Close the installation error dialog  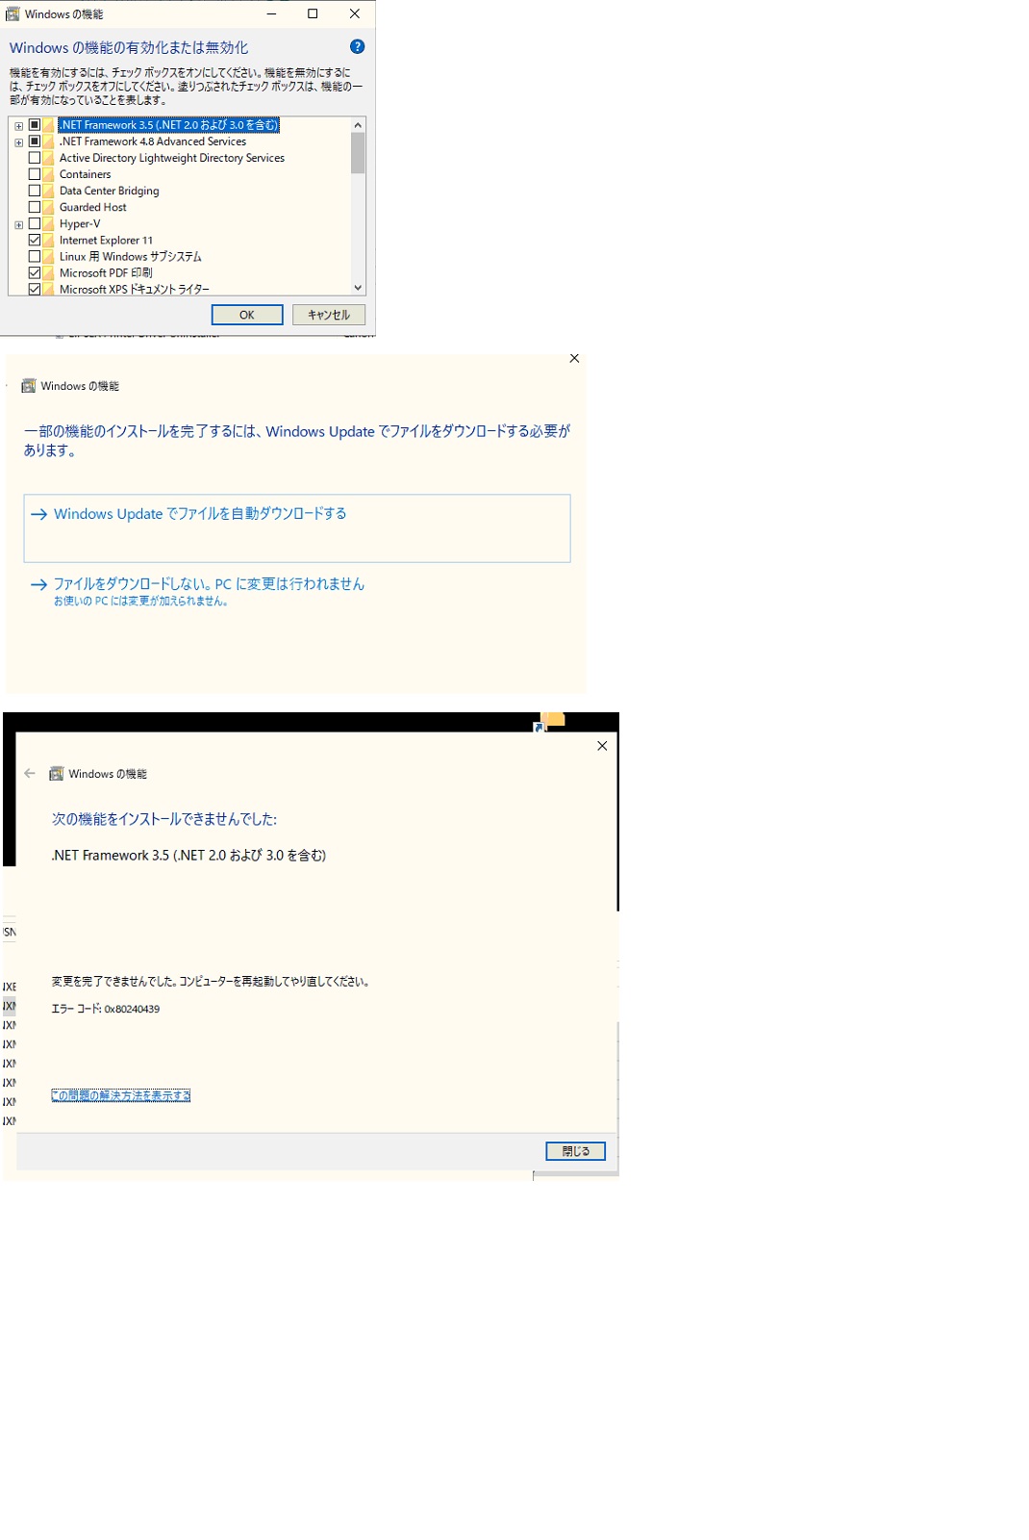point(602,746)
